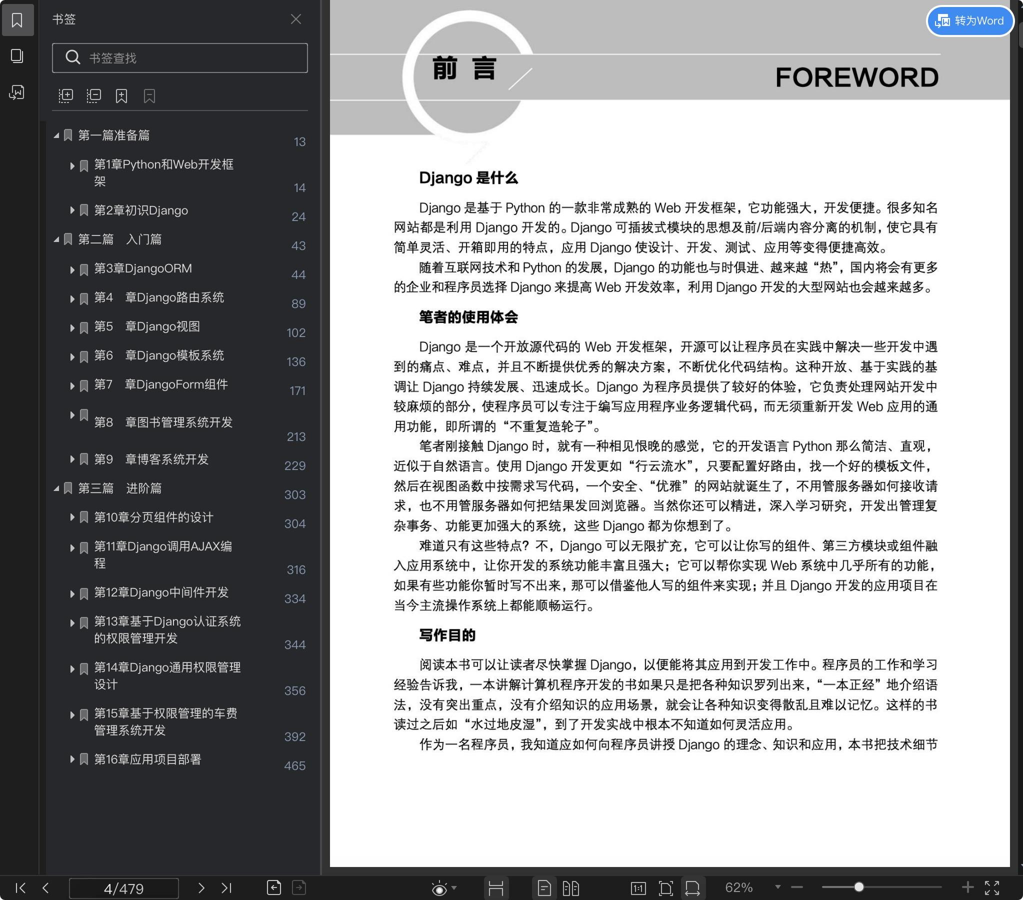
Task: Click the zoom slider handle
Action: point(859,887)
